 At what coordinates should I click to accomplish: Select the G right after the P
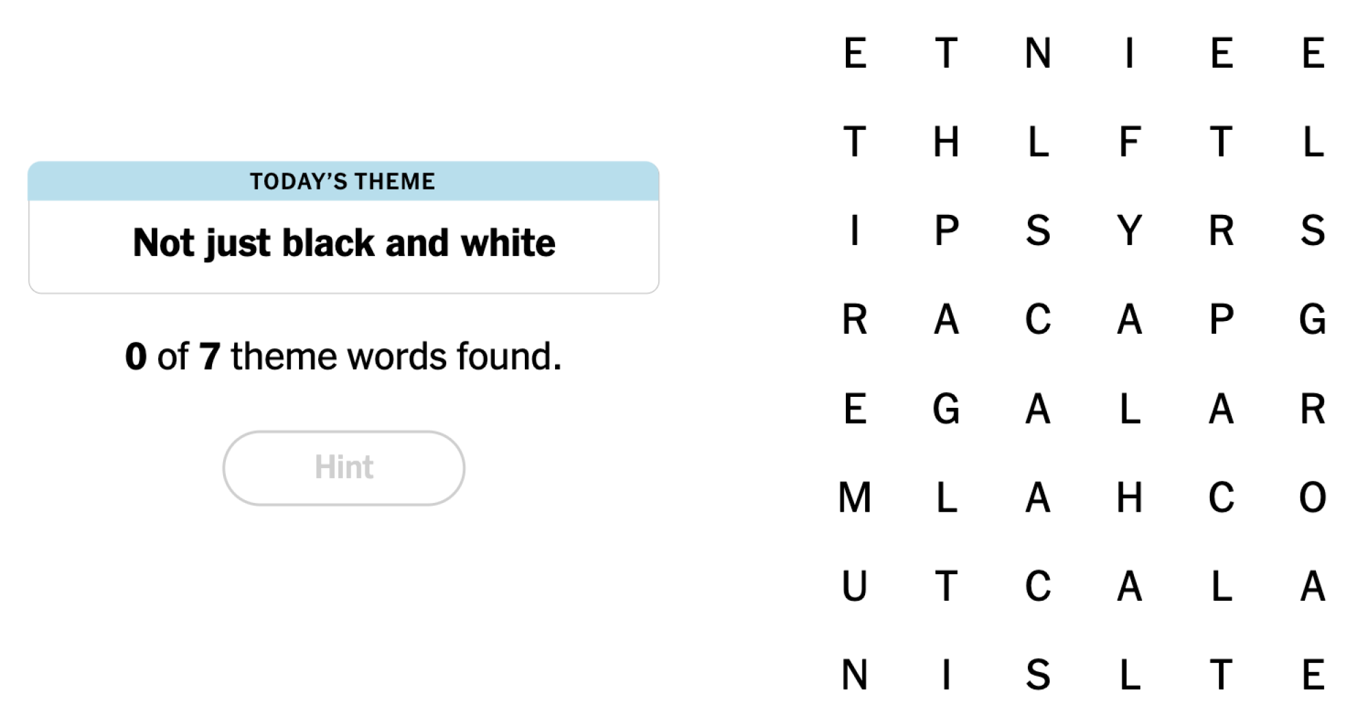click(1313, 320)
